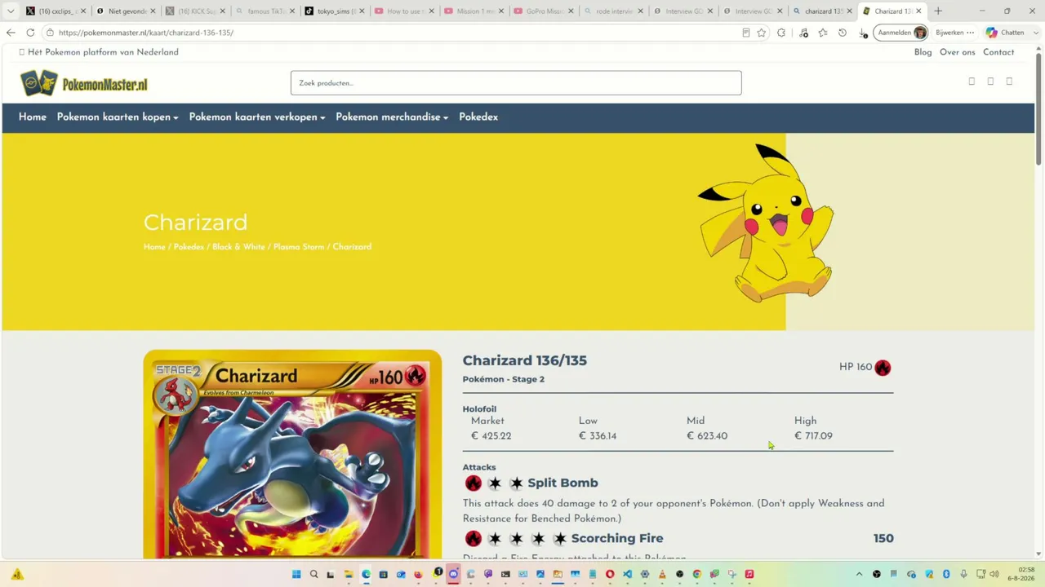
Task: Go to Home in navigation bar
Action: pyautogui.click(x=33, y=117)
